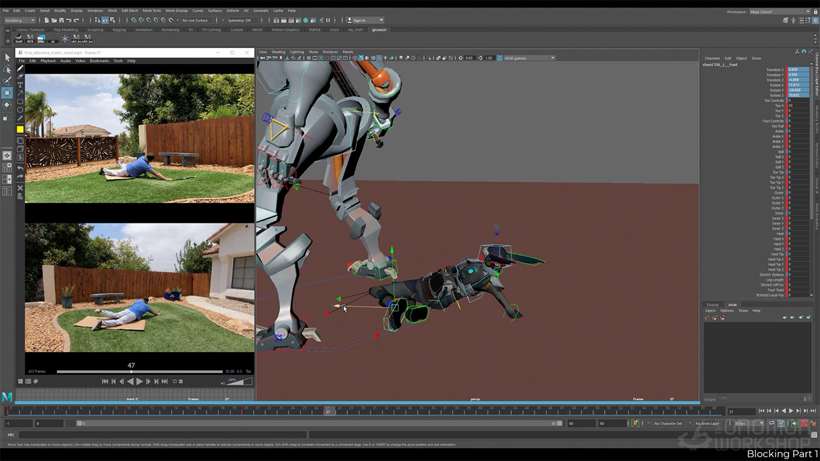Switch to the Rigging shelf tab

(x=119, y=29)
